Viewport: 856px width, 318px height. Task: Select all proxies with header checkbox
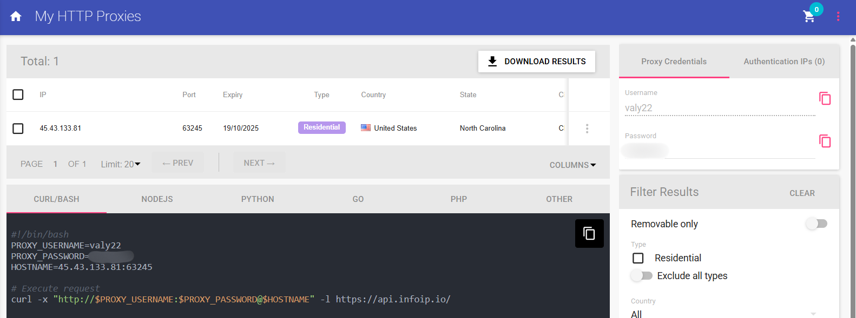(x=18, y=94)
